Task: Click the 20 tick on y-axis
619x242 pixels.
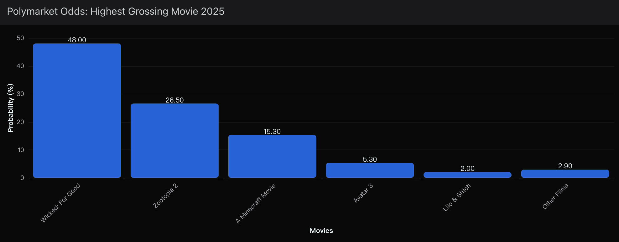Action: pos(20,122)
